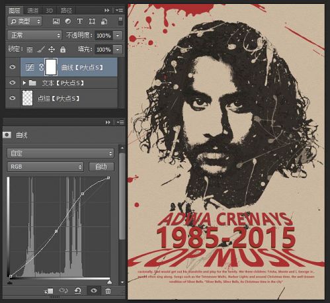This screenshot has width=330, height=303.
Task: Open the RGB channel dropdown
Action: point(45,167)
